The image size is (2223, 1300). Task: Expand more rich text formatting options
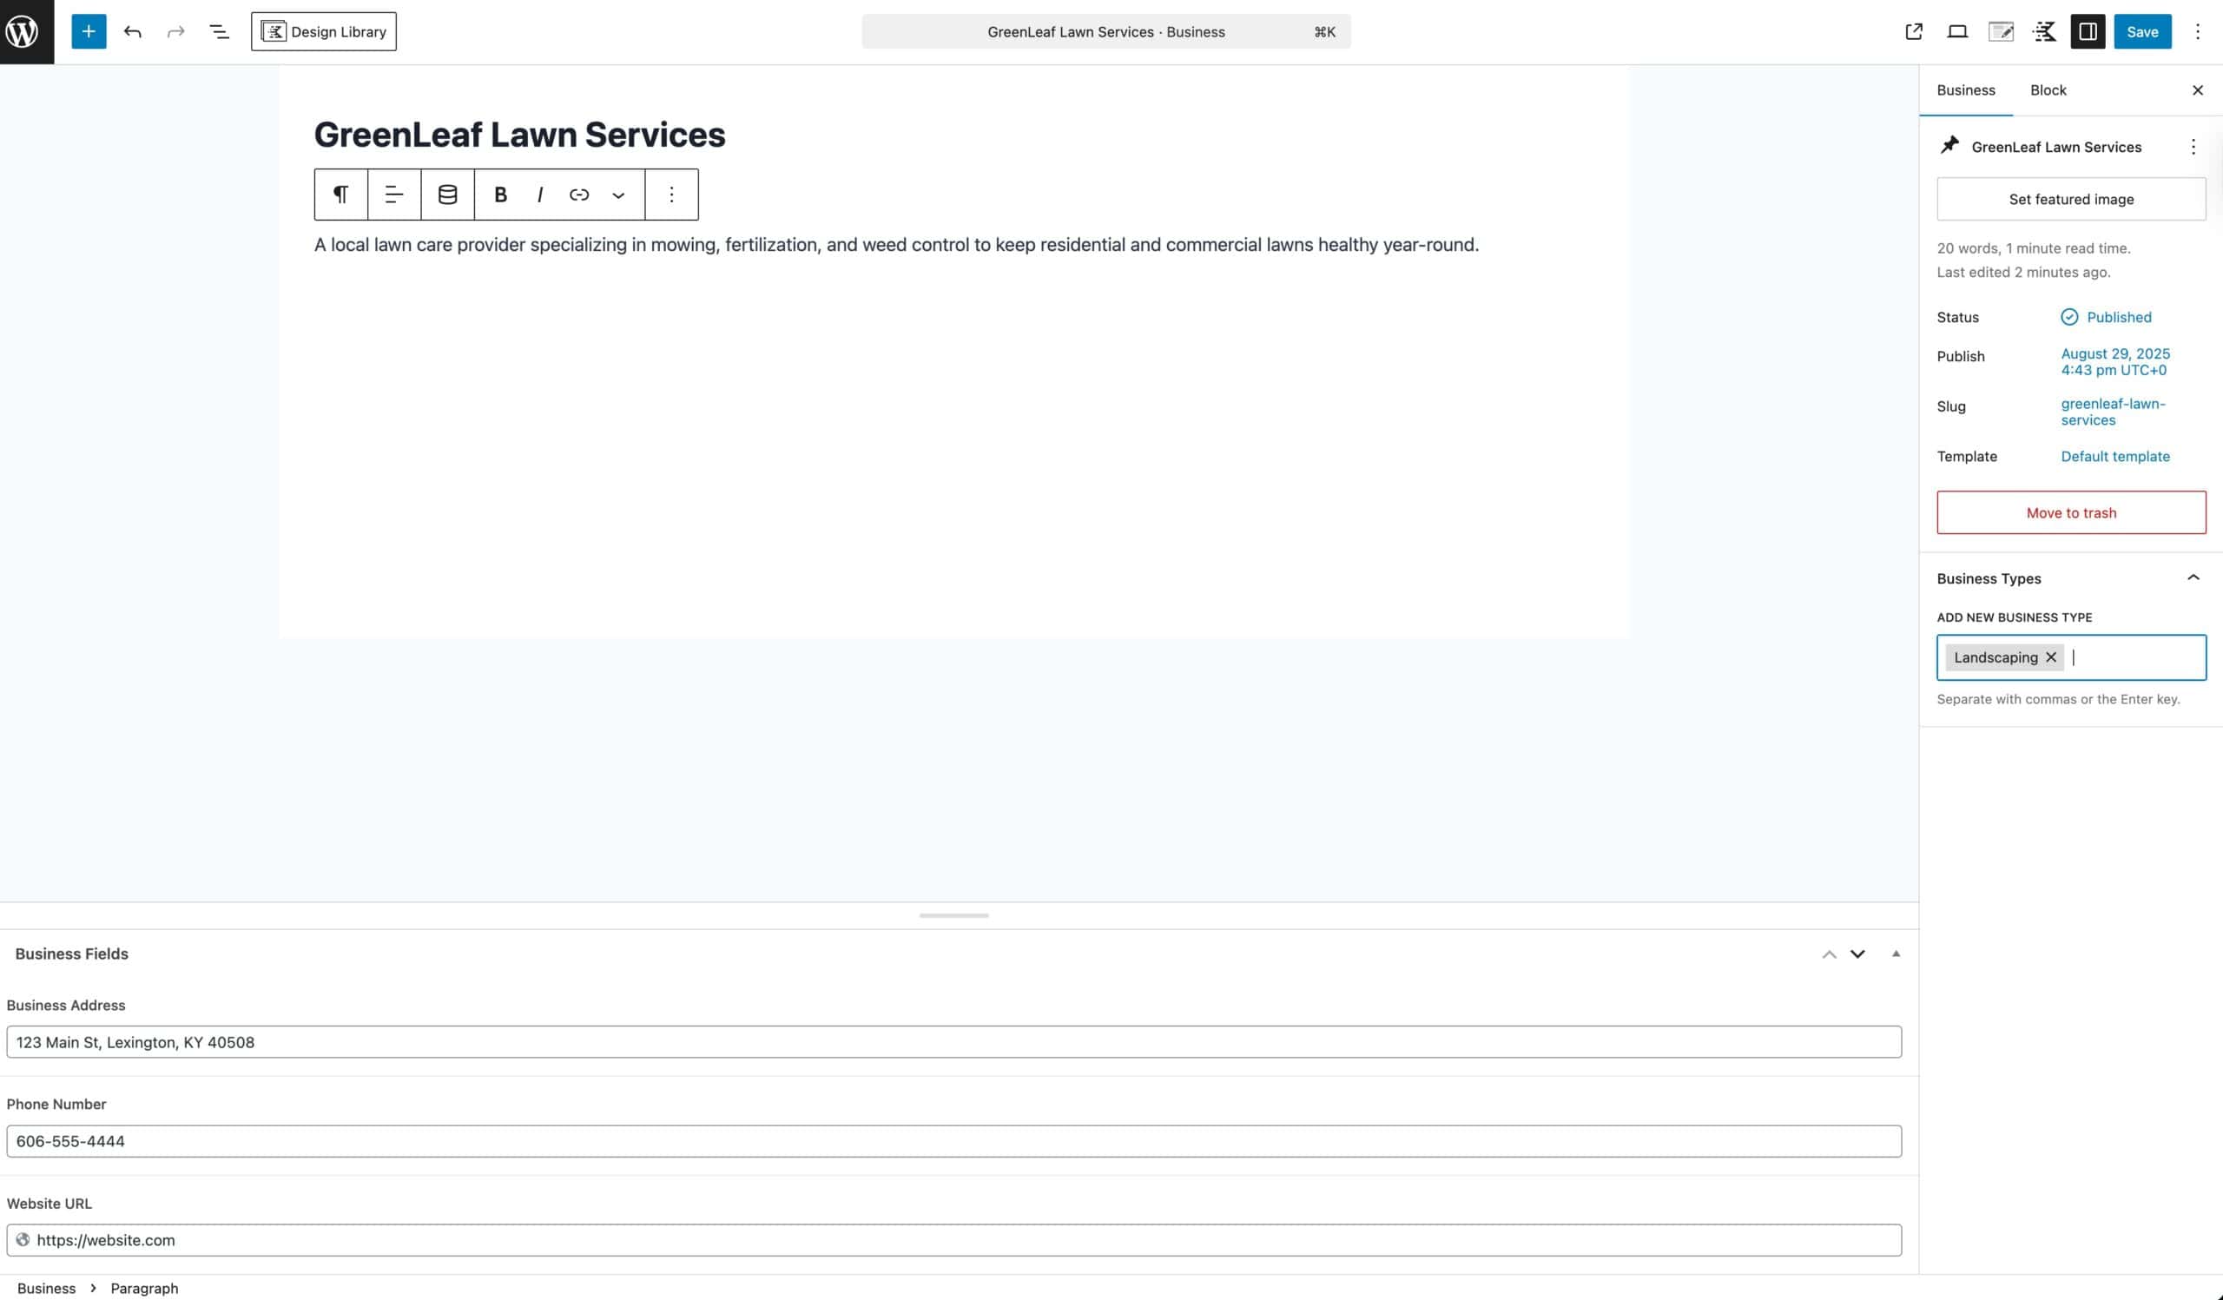618,194
